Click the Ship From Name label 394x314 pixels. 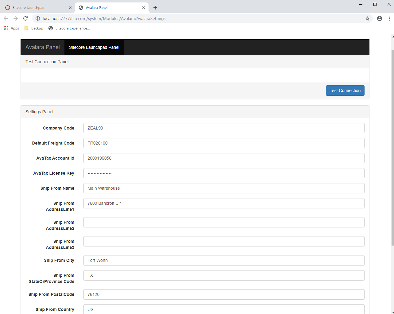(57, 188)
